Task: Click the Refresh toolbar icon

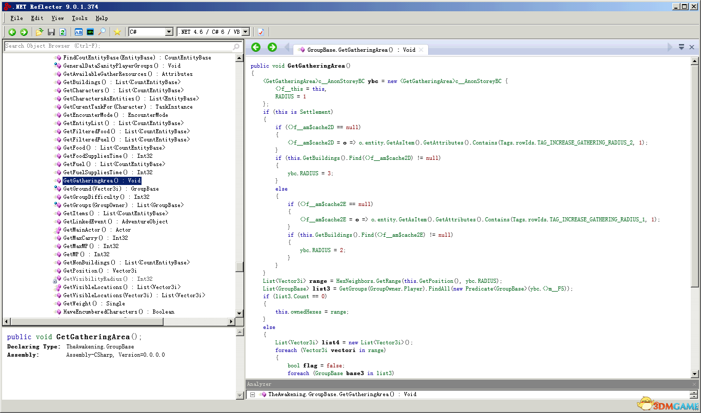Action: coord(63,32)
